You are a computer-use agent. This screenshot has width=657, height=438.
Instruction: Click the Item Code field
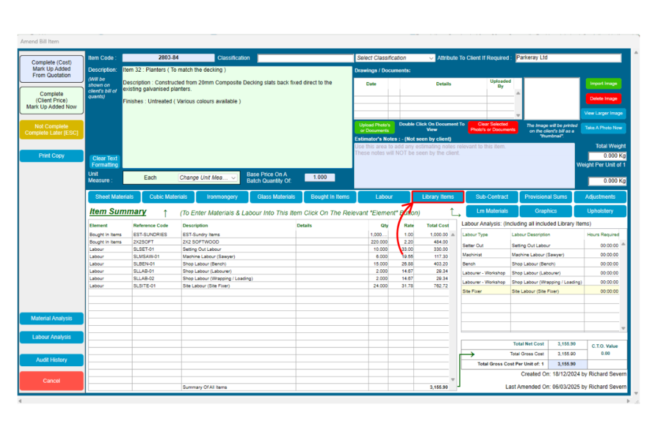coord(168,58)
